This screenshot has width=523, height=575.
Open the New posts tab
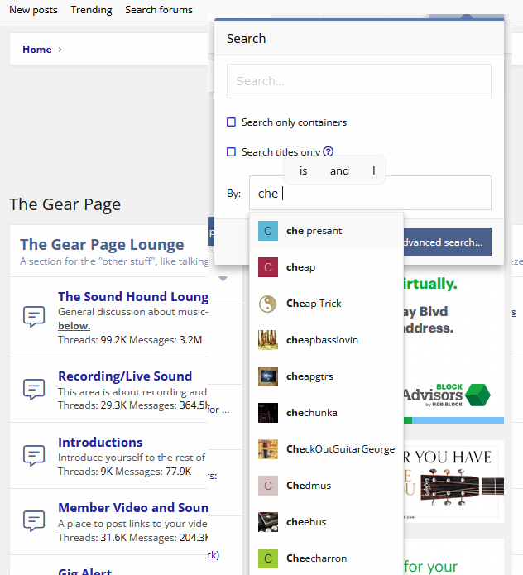point(33,10)
